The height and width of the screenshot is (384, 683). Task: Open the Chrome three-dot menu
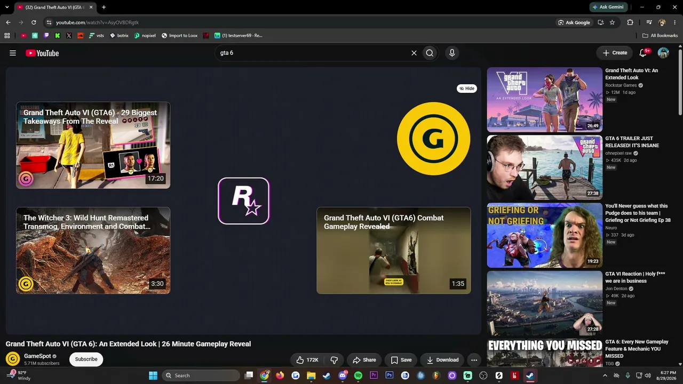pyautogui.click(x=674, y=22)
